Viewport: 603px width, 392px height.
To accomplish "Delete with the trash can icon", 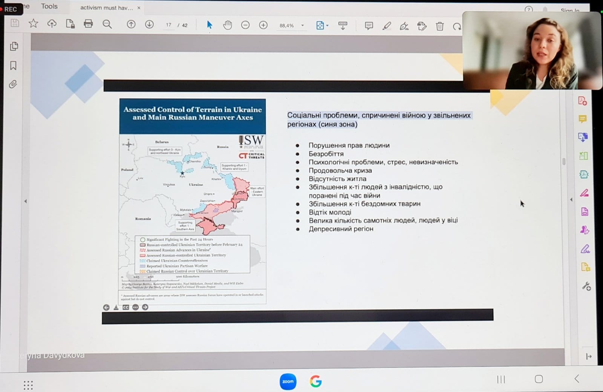I will pyautogui.click(x=439, y=26).
